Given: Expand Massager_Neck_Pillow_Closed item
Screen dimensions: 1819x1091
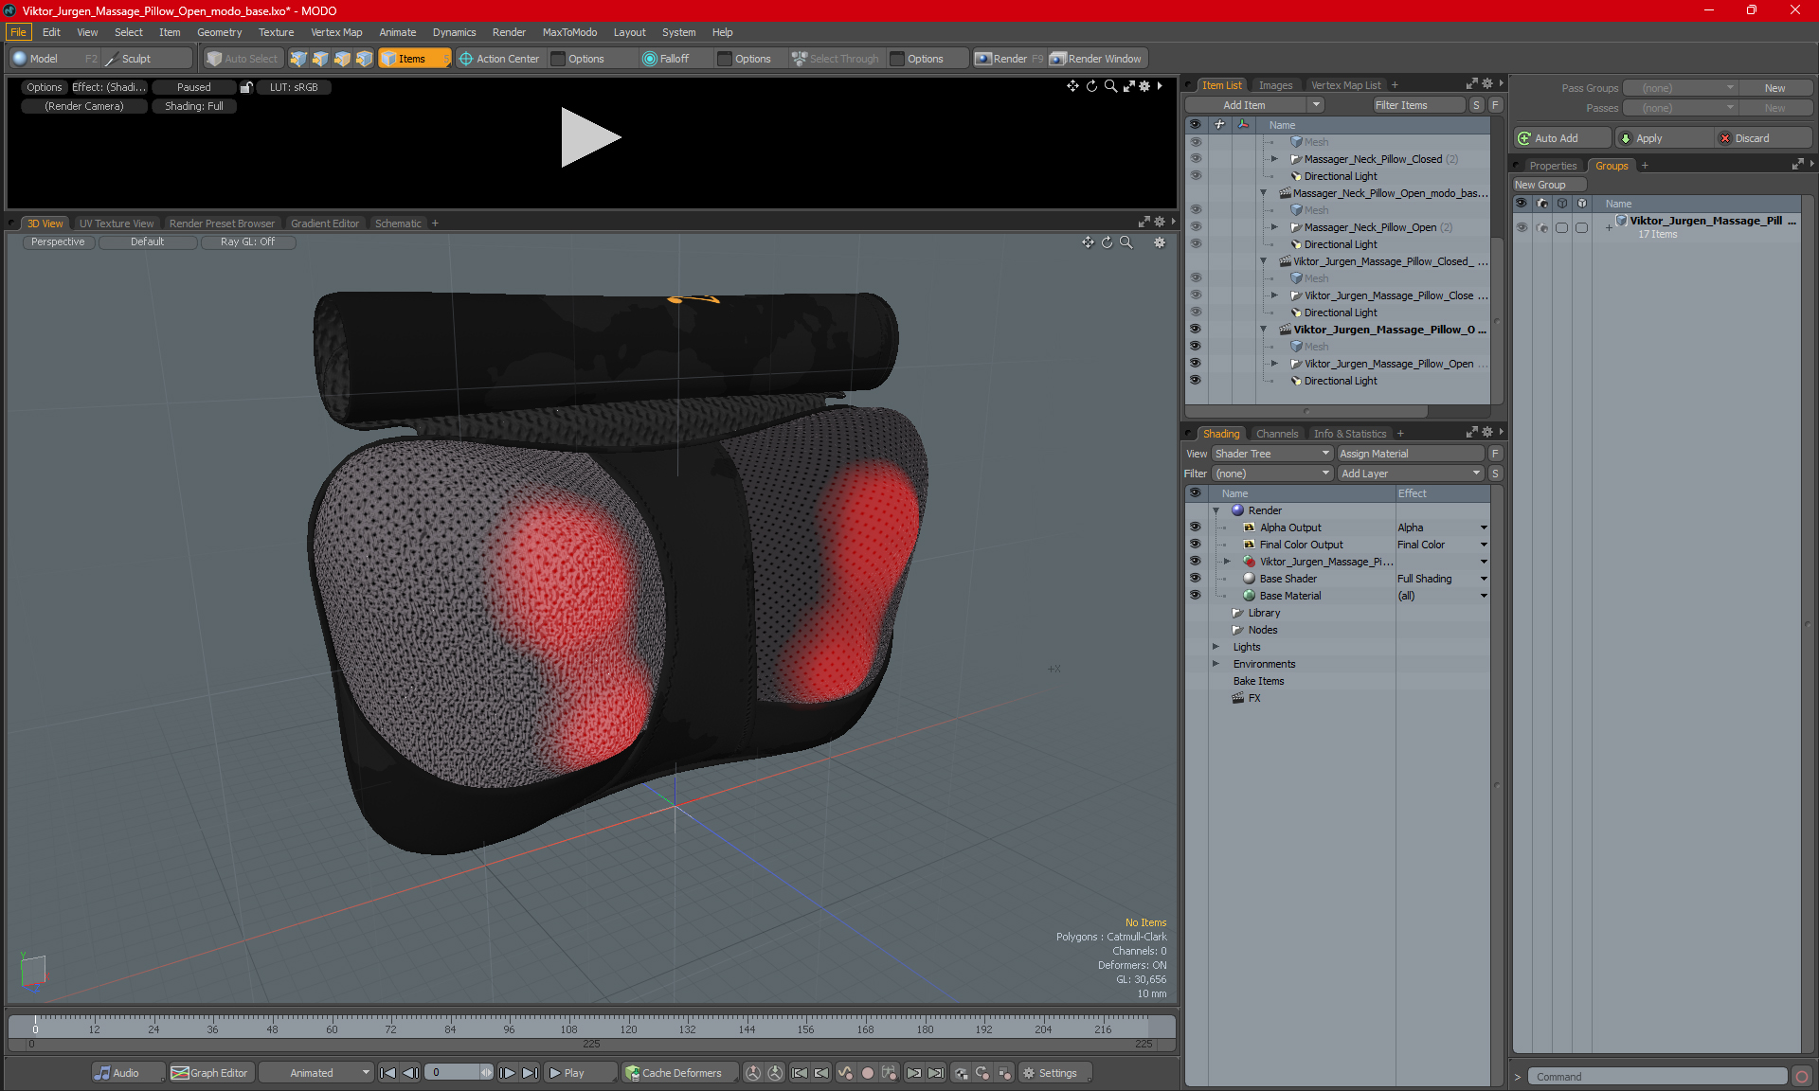Looking at the screenshot, I should (1274, 159).
